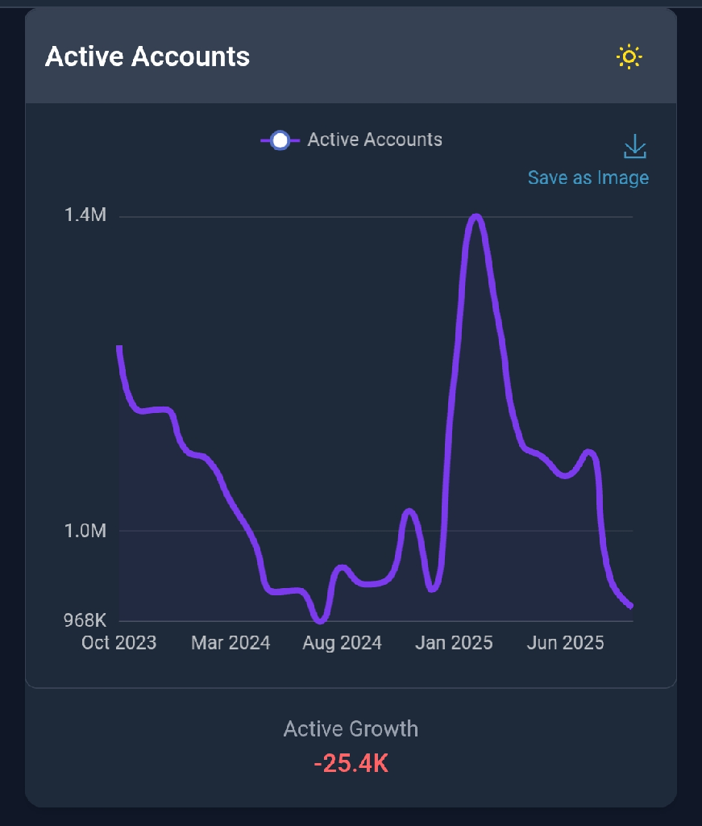Click the Active Accounts card title
Image resolution: width=702 pixels, height=826 pixels.
tap(147, 56)
